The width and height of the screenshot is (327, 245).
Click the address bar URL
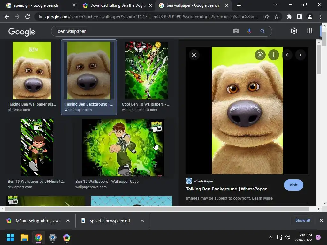click(x=152, y=17)
